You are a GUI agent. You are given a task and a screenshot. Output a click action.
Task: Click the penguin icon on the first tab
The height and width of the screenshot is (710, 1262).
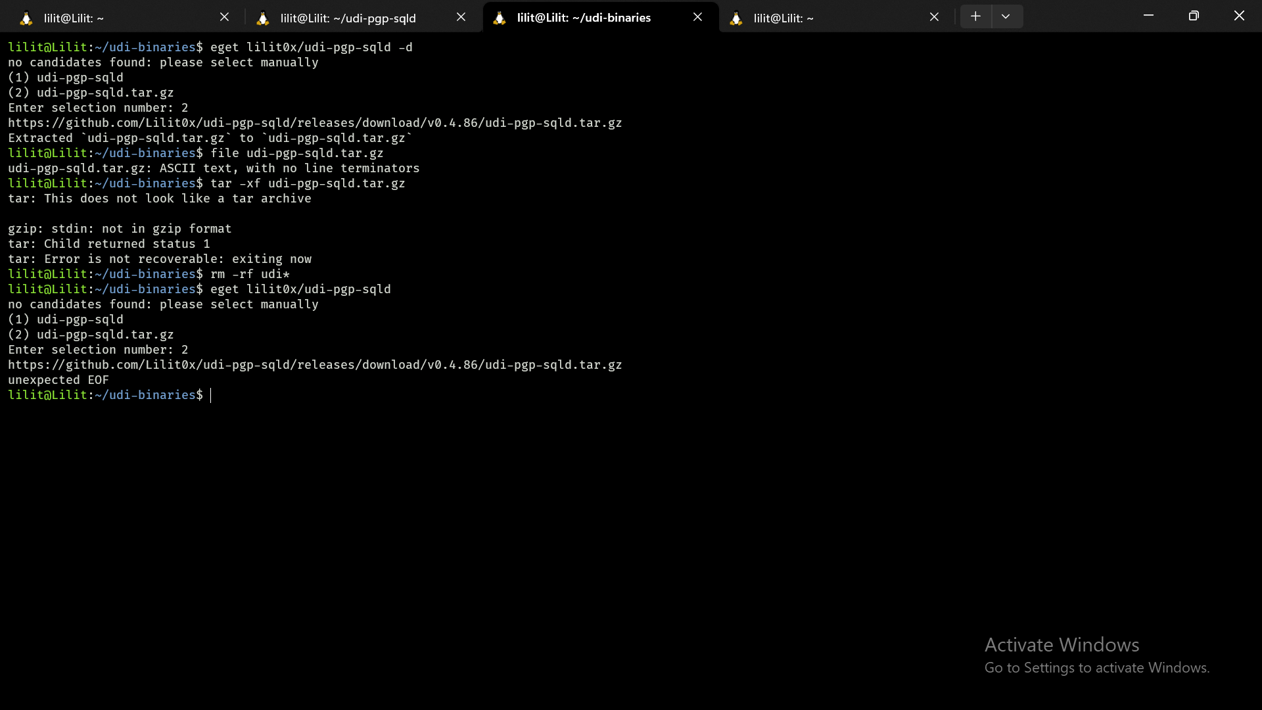(x=26, y=18)
